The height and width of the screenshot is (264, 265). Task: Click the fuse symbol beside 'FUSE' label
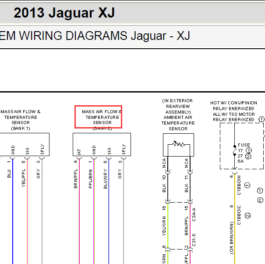coord(235,150)
